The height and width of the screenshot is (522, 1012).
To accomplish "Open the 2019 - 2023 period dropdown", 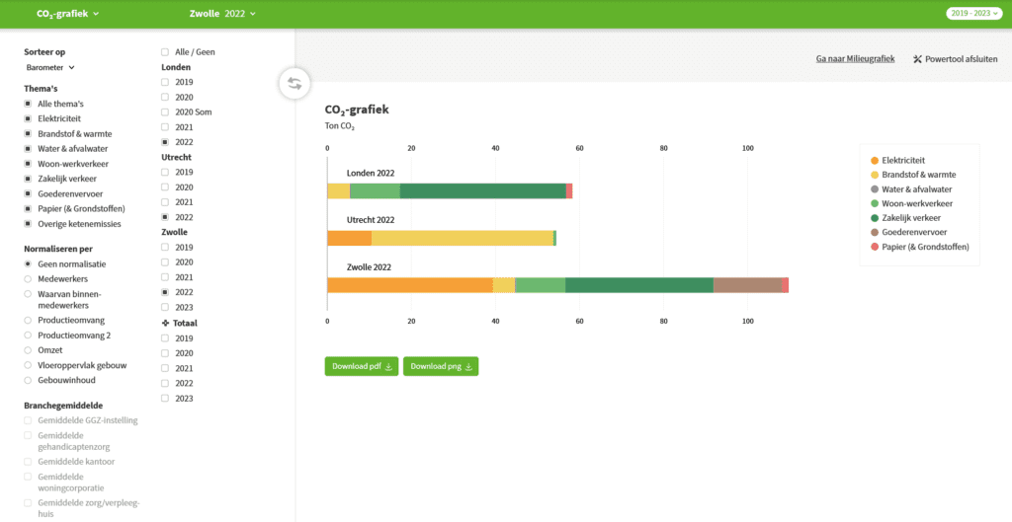I will point(973,14).
